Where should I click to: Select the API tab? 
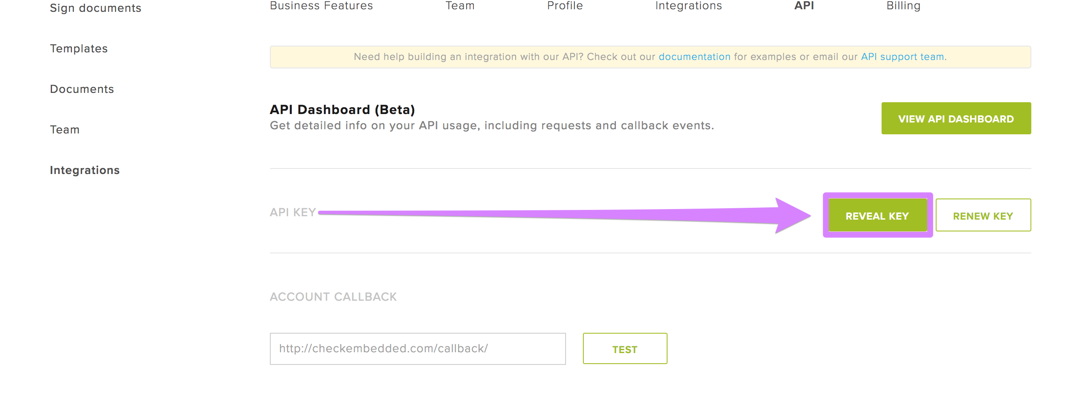coord(804,6)
